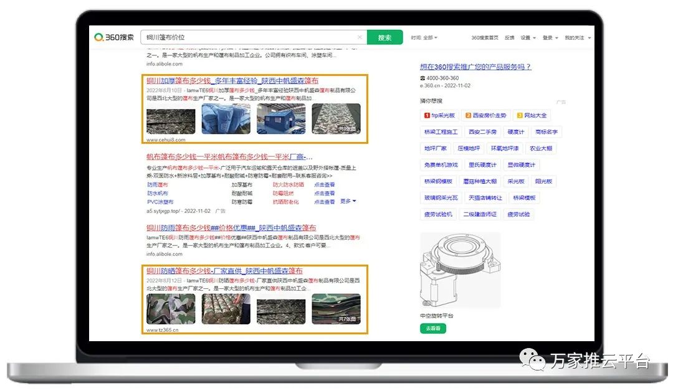This screenshot has height=391, width=673.
Task: Open the 登录 dropdown
Action: (550, 38)
